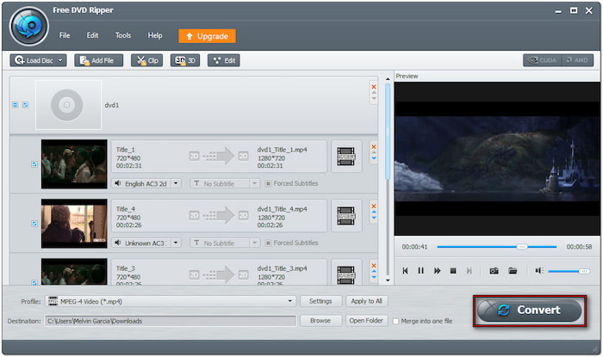This screenshot has width=603, height=357.
Task: Click the Browse button
Action: [x=320, y=321]
